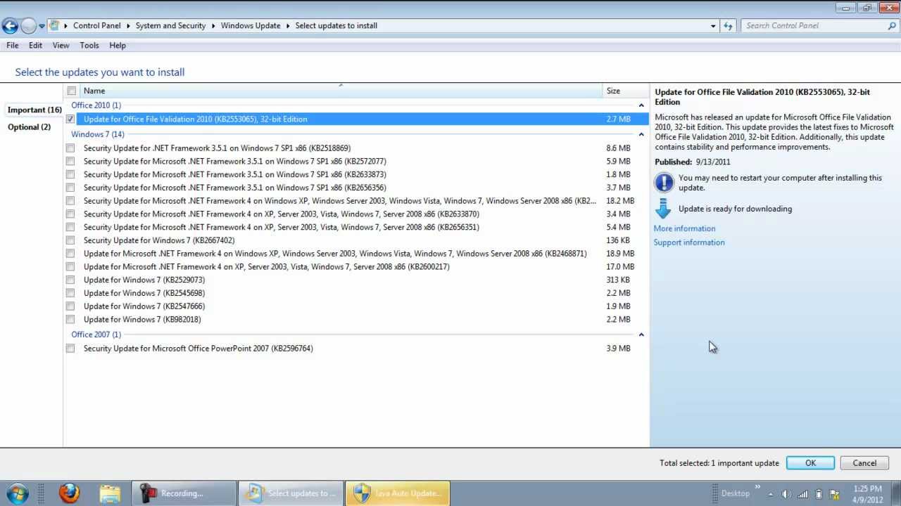Click the Action Center flag tray icon

(x=835, y=494)
